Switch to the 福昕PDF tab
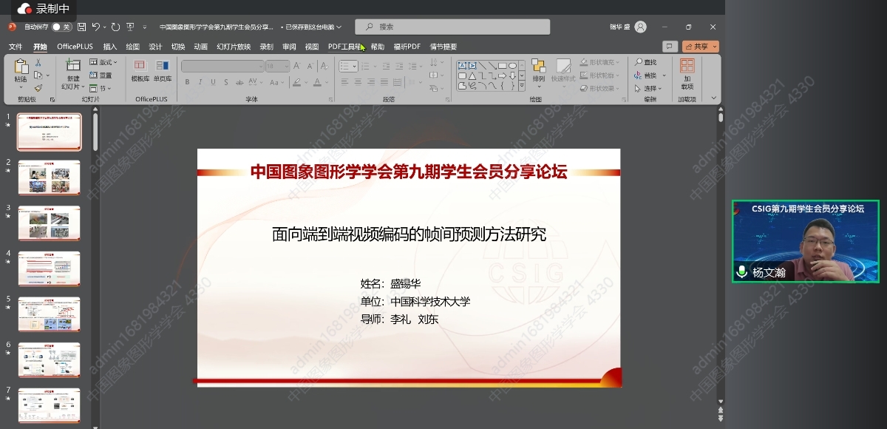This screenshot has height=429, width=887. coord(407,47)
